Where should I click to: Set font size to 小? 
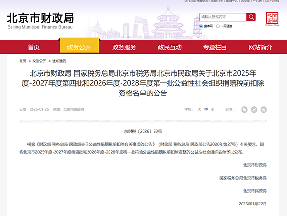tap(212, 110)
